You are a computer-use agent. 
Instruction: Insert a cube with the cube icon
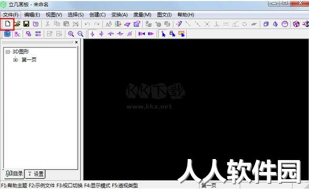[x=266, y=24]
